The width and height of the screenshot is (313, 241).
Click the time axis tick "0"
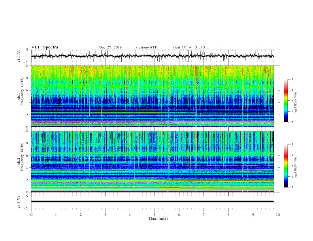pyautogui.click(x=31, y=215)
